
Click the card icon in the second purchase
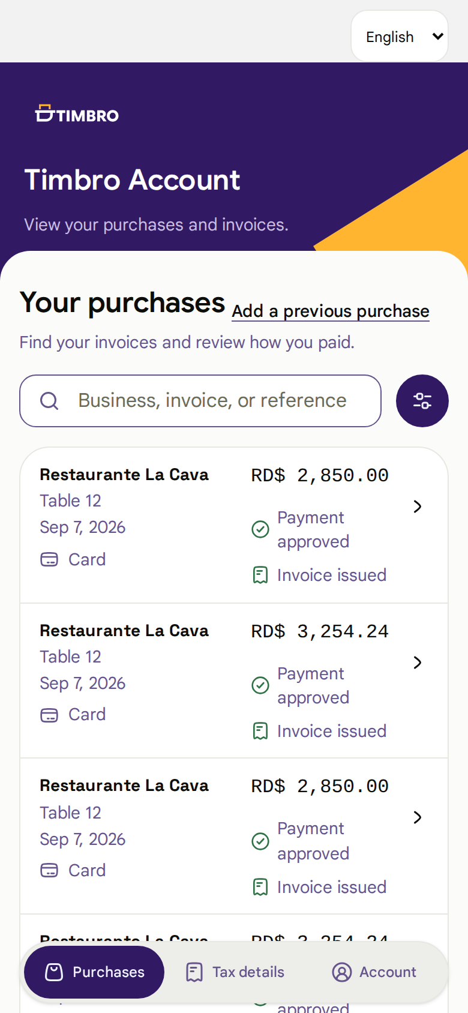pyautogui.click(x=49, y=715)
